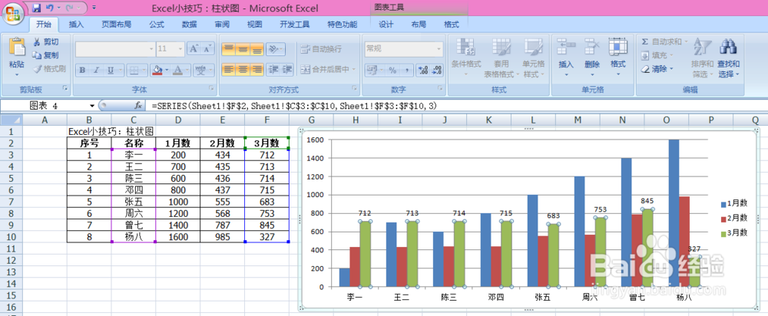Toggle align text right
The image size is (768, 316).
(x=257, y=70)
